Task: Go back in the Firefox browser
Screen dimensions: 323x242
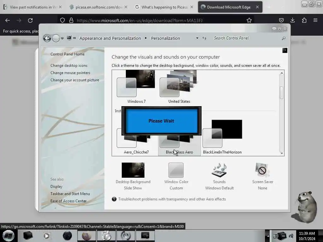Action: 8,20
